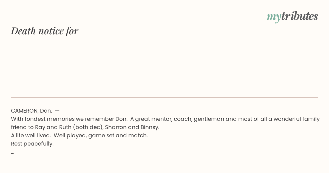Image resolution: width=329 pixels, height=173 pixels.
Task: Click the mytributes logo
Action: click(x=292, y=16)
